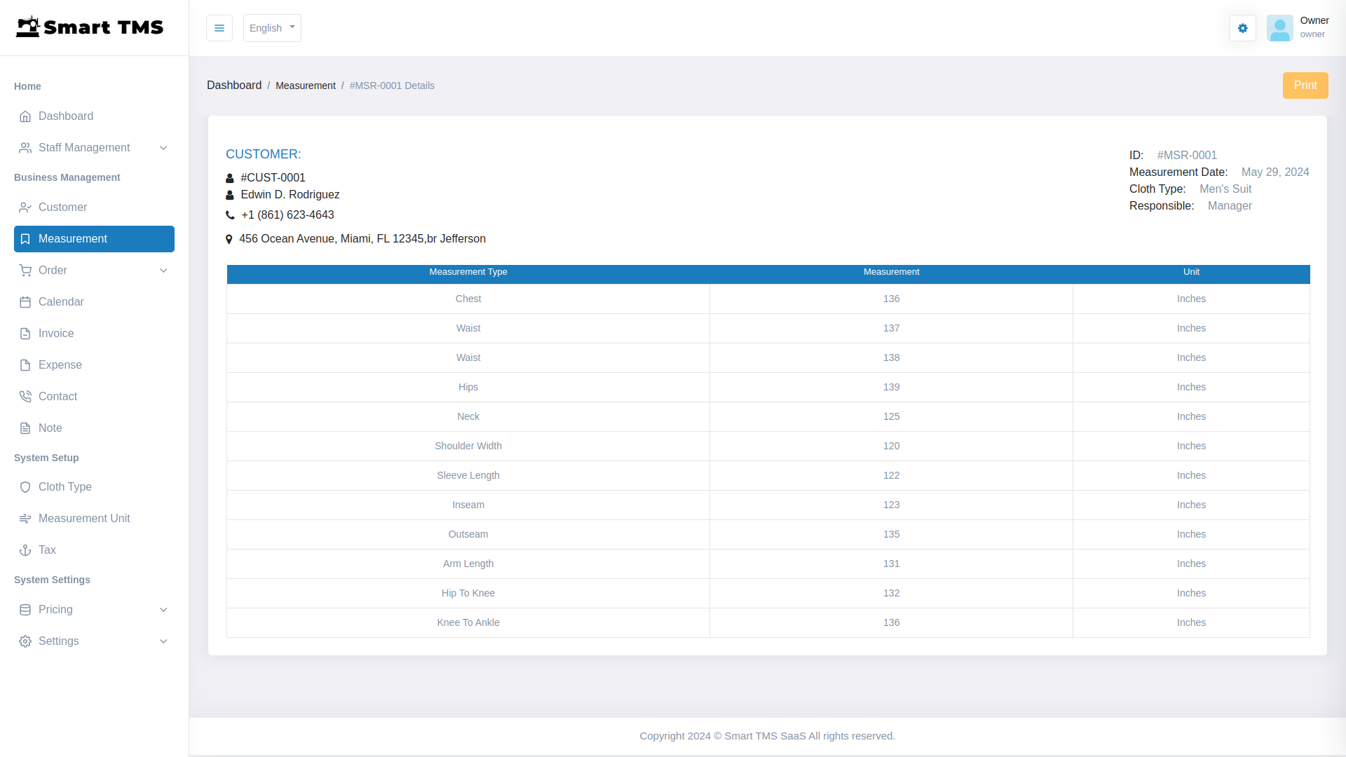Click the Contact phone icon
This screenshot has height=757, width=1346.
tap(25, 397)
